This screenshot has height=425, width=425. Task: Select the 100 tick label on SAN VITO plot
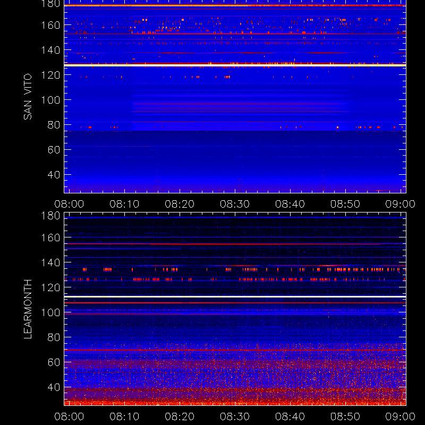(x=50, y=100)
